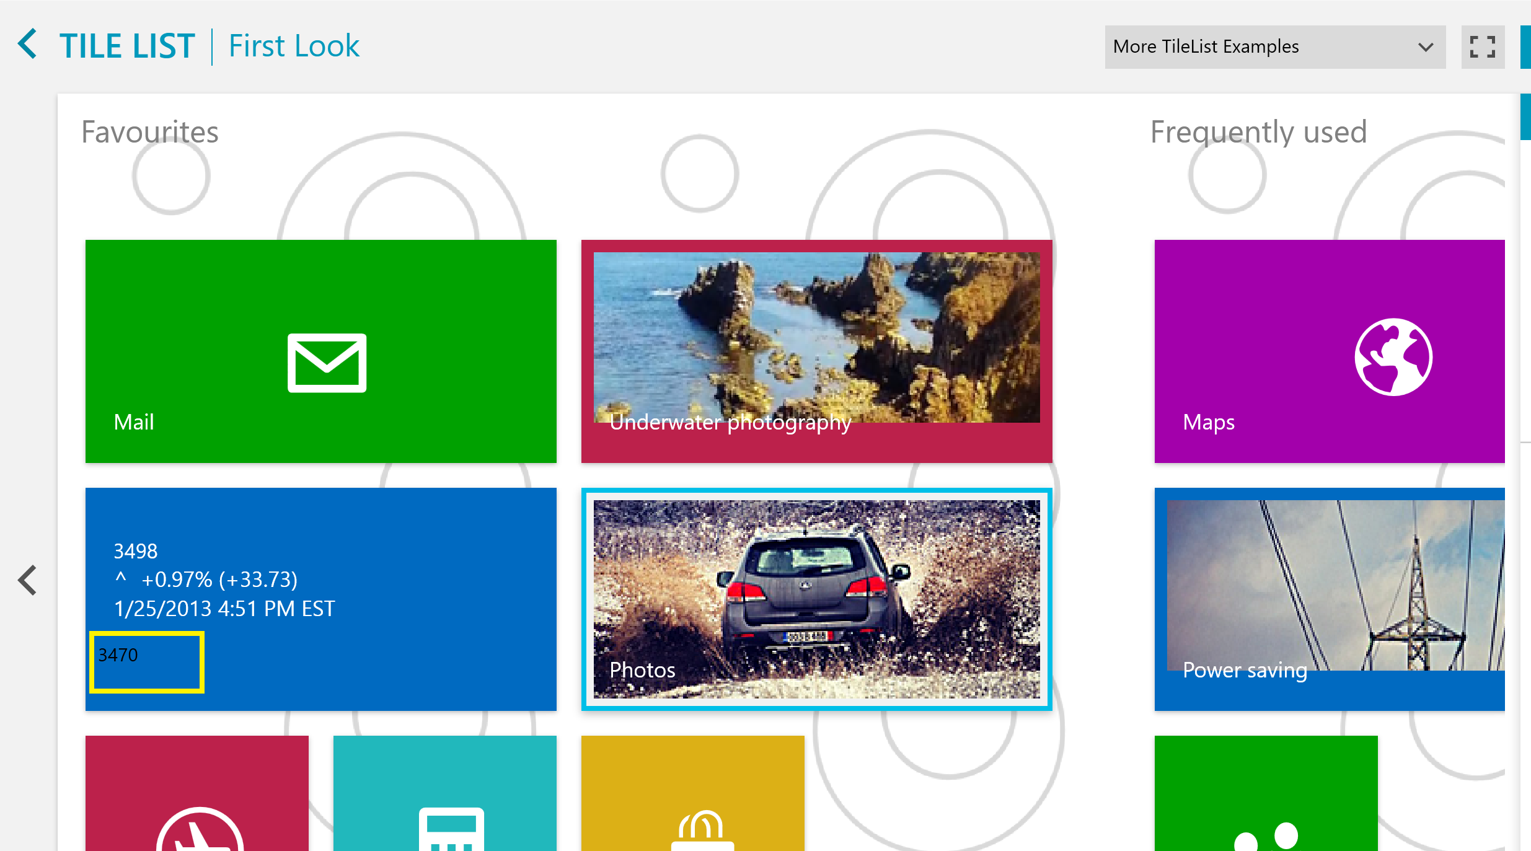Image resolution: width=1531 pixels, height=851 pixels.
Task: Open the calculator icon tile
Action: coord(445,793)
